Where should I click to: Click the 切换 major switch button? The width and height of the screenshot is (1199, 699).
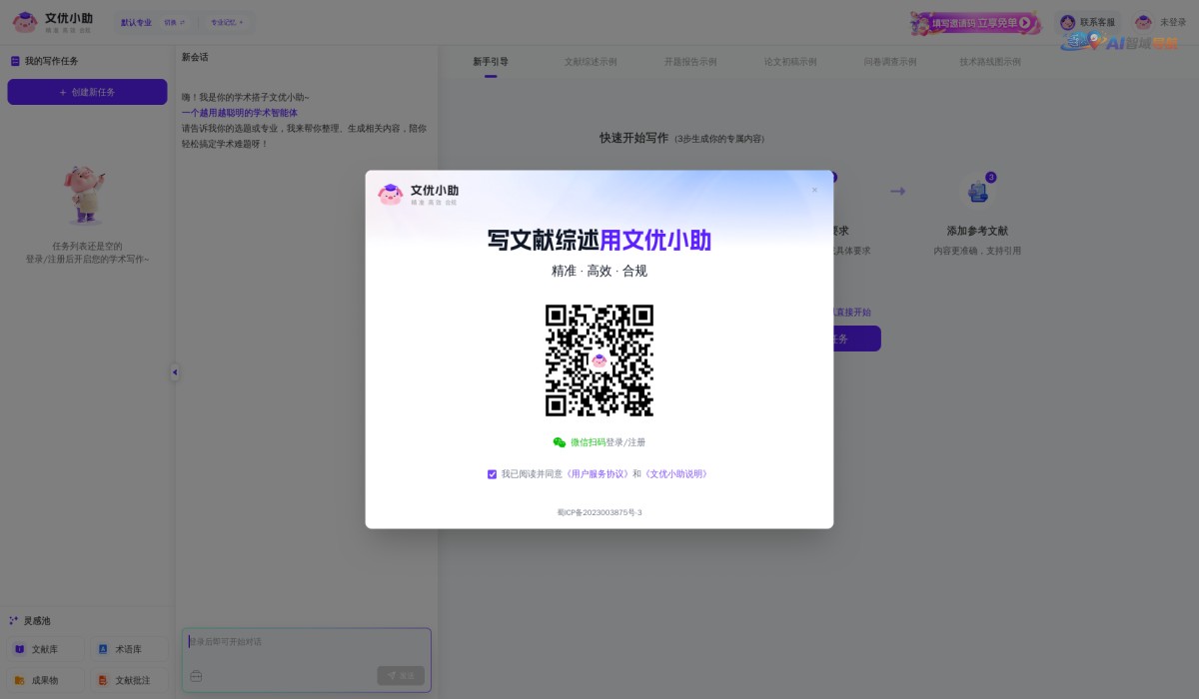(175, 22)
